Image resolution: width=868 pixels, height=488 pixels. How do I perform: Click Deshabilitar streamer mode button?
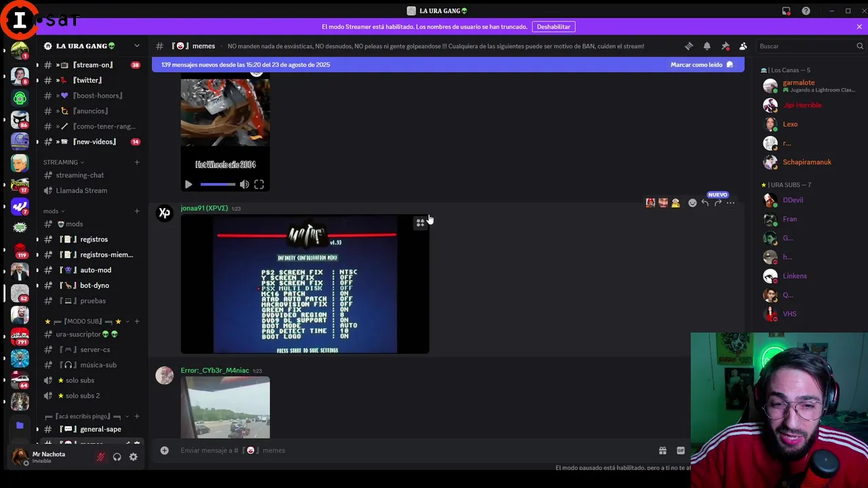553,26
